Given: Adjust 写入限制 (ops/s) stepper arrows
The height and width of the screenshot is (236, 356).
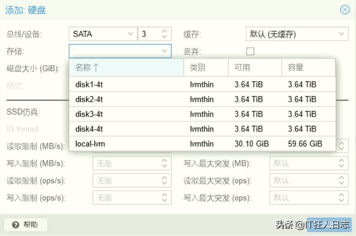Looking at the screenshot, I should click(165, 198).
